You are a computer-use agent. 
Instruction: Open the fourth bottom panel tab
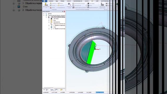[57, 90]
